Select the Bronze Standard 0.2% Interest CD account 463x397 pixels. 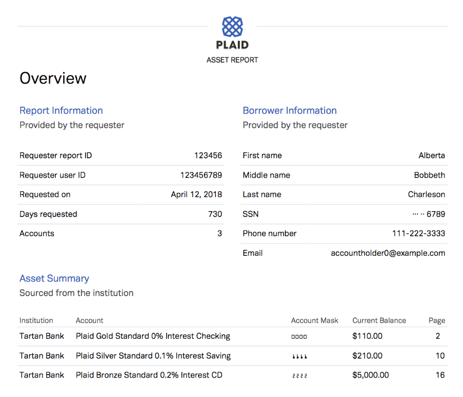click(149, 375)
